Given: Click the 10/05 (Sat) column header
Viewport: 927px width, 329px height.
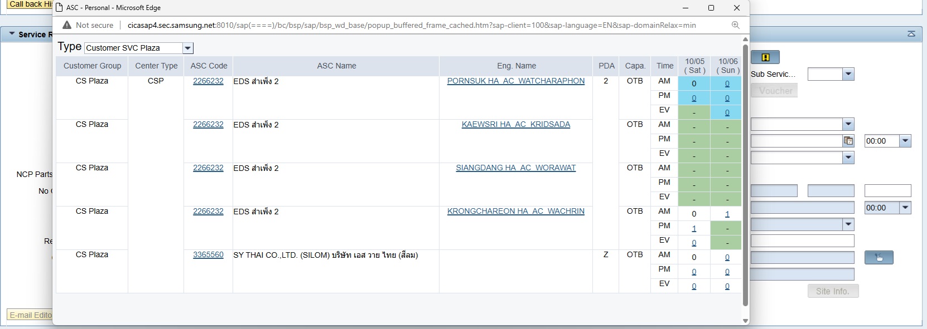Looking at the screenshot, I should pyautogui.click(x=694, y=66).
